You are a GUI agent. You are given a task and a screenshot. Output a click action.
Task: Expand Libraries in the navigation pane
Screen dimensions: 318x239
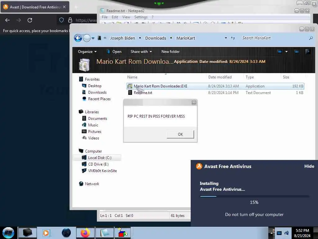point(92,112)
